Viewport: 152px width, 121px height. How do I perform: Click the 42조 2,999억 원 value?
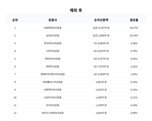click(101, 36)
